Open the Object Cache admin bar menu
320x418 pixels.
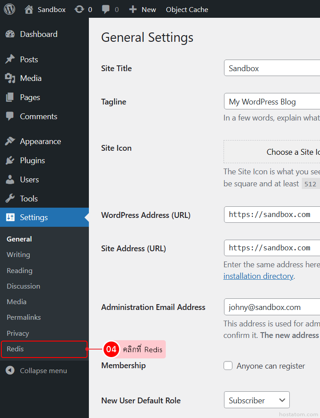[187, 9]
